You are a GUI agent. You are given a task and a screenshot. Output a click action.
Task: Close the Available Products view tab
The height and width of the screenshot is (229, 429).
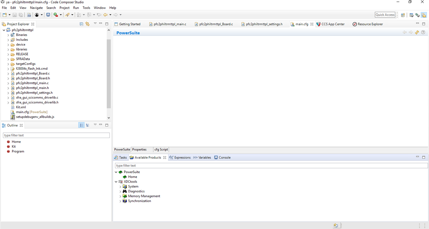coord(165,158)
